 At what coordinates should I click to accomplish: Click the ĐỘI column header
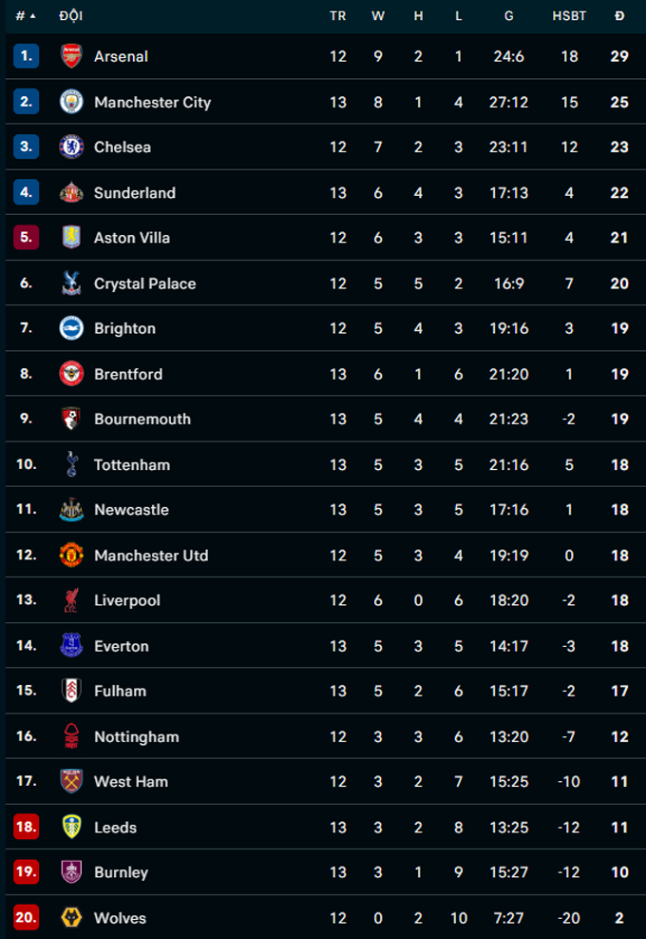click(x=70, y=16)
